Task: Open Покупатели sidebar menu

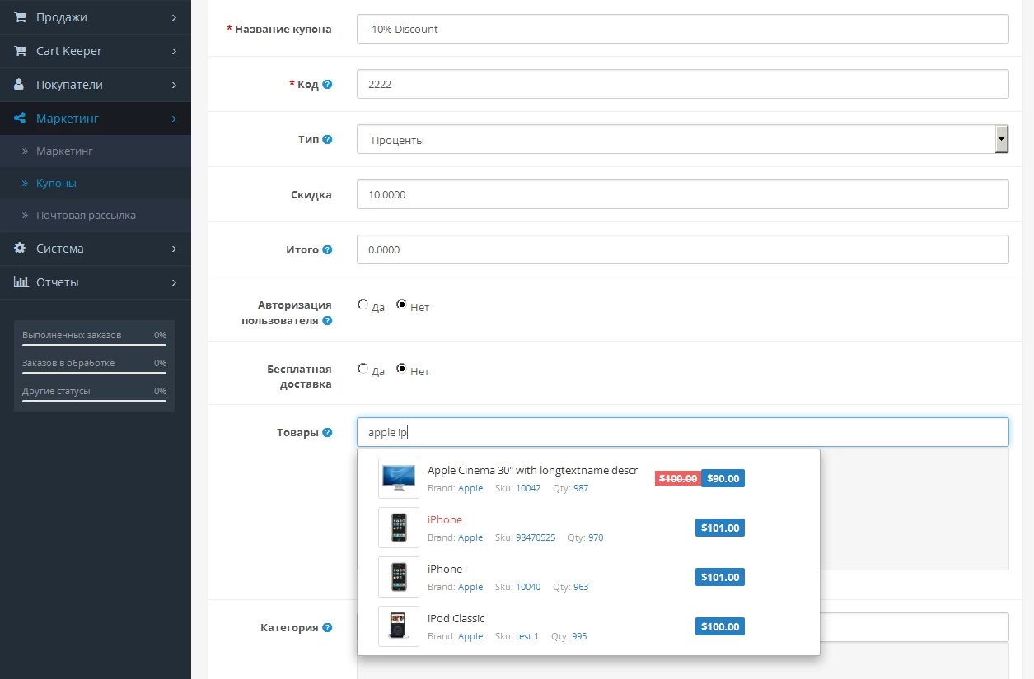Action: 96,85
